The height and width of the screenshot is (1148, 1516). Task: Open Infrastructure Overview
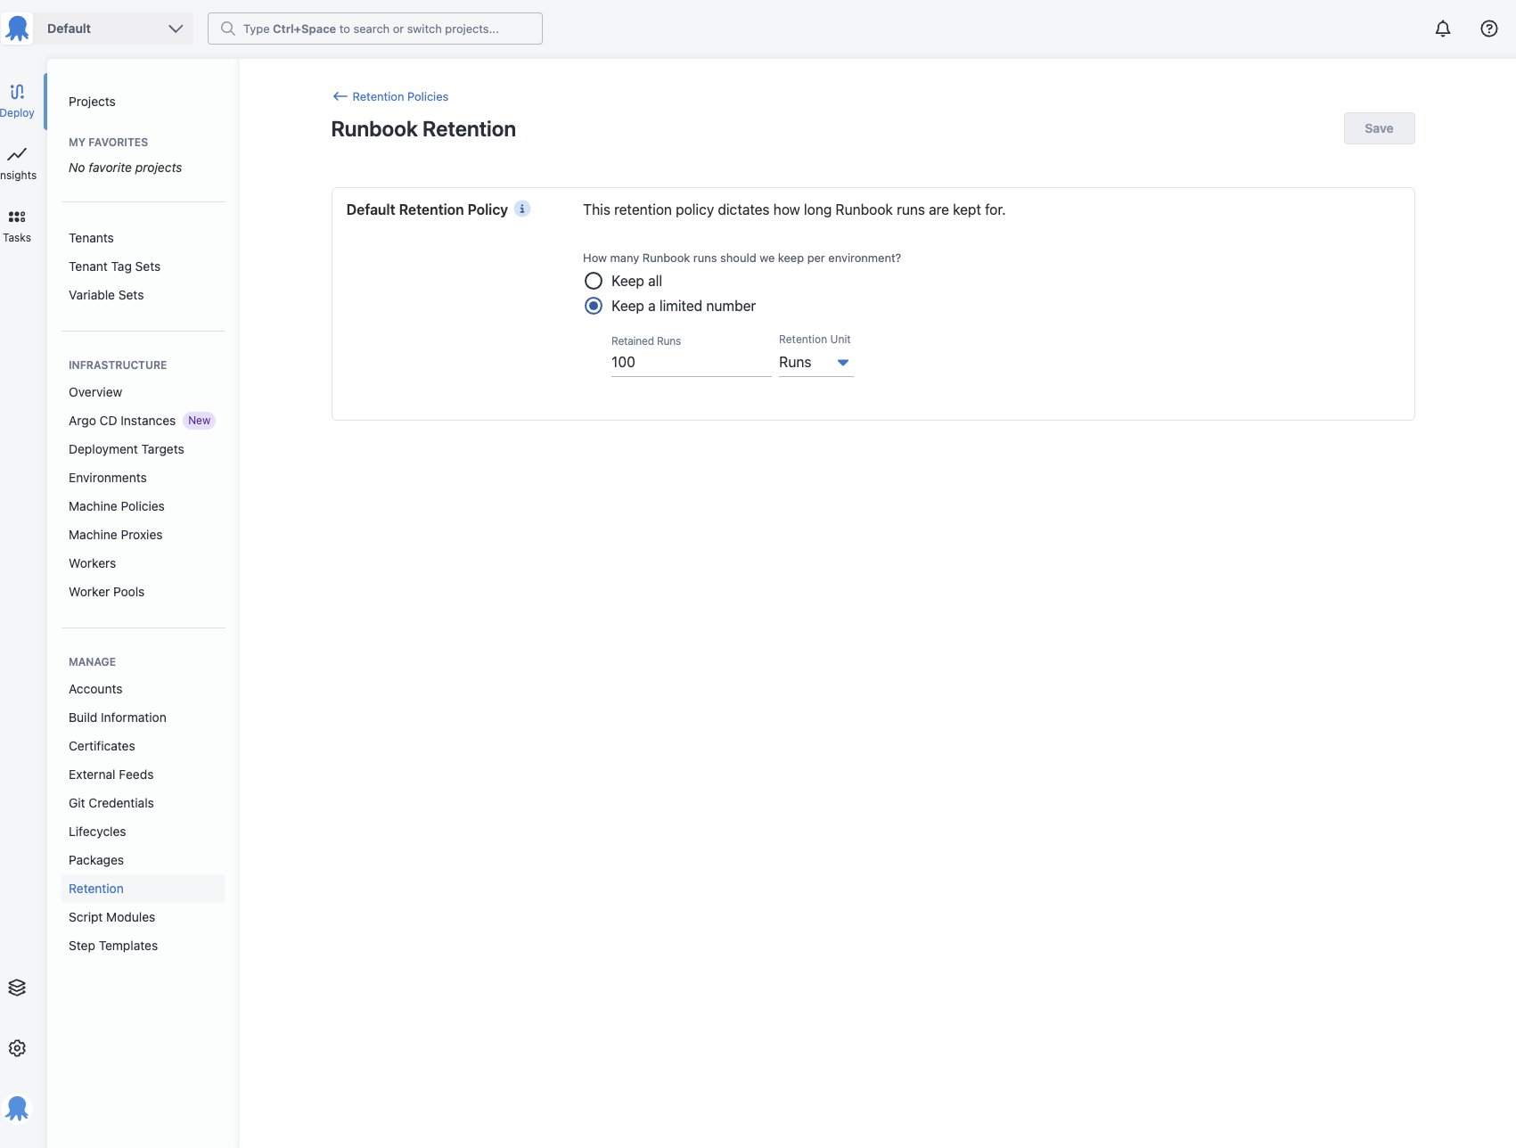pyautogui.click(x=95, y=392)
